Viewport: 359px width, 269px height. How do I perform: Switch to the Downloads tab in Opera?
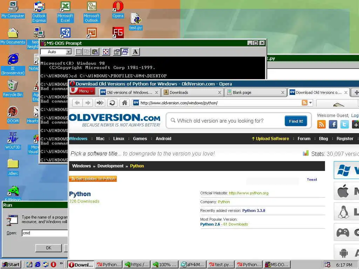pos(192,92)
